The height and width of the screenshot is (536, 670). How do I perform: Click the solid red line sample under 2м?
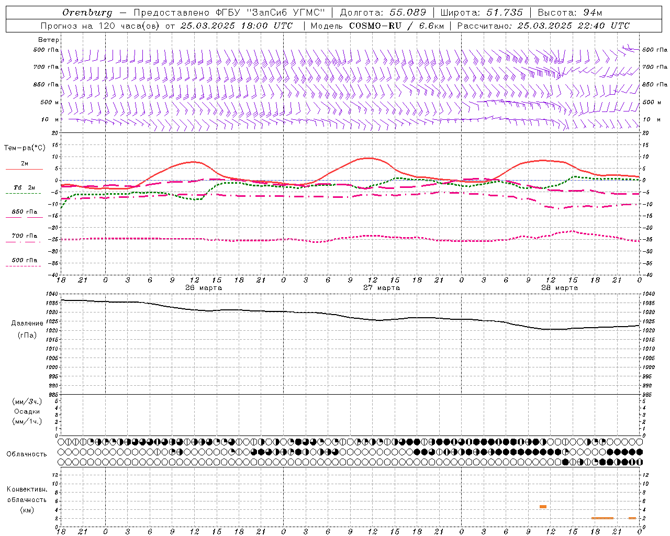point(24,169)
